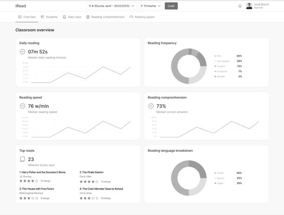
Task: Open The Pirate Gaston book entry
Action: click(91, 172)
